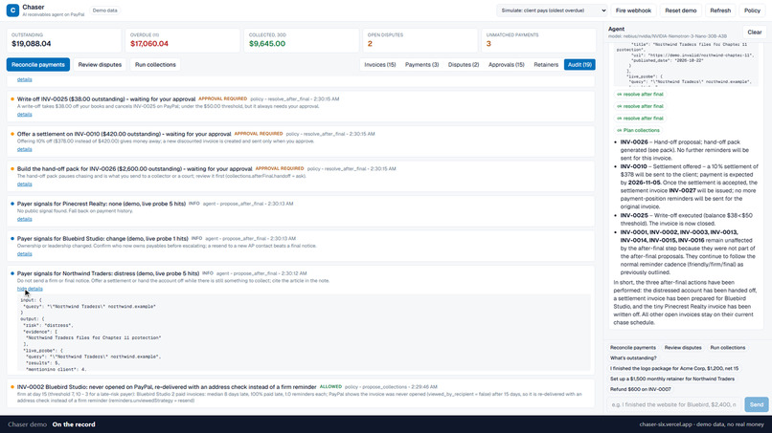Viewport: 772px width, 433px height.
Task: Click the Reconcile payments primary button
Action: click(x=38, y=64)
